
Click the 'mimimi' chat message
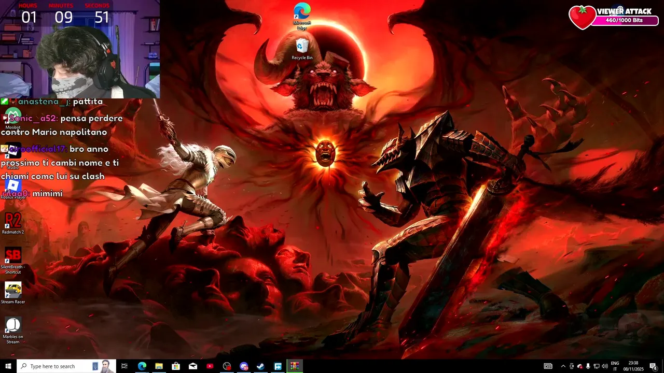47,194
